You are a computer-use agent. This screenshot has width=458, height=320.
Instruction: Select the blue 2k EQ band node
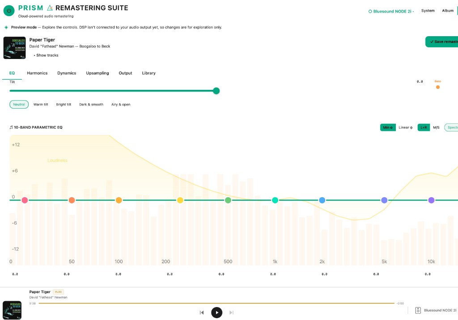(322, 200)
